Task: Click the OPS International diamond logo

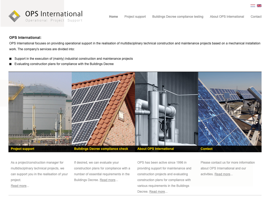Action: pos(14,16)
